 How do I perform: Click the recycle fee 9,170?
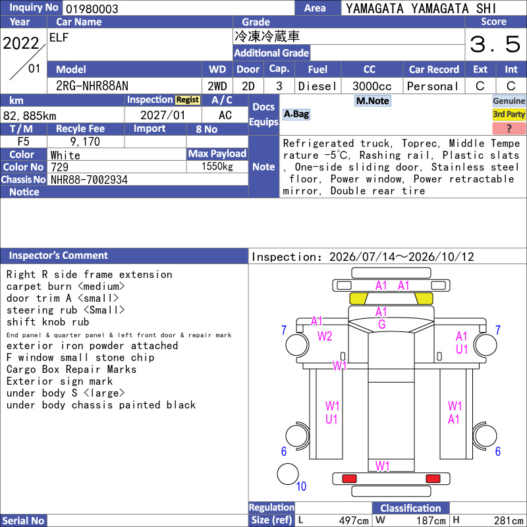pos(85,142)
